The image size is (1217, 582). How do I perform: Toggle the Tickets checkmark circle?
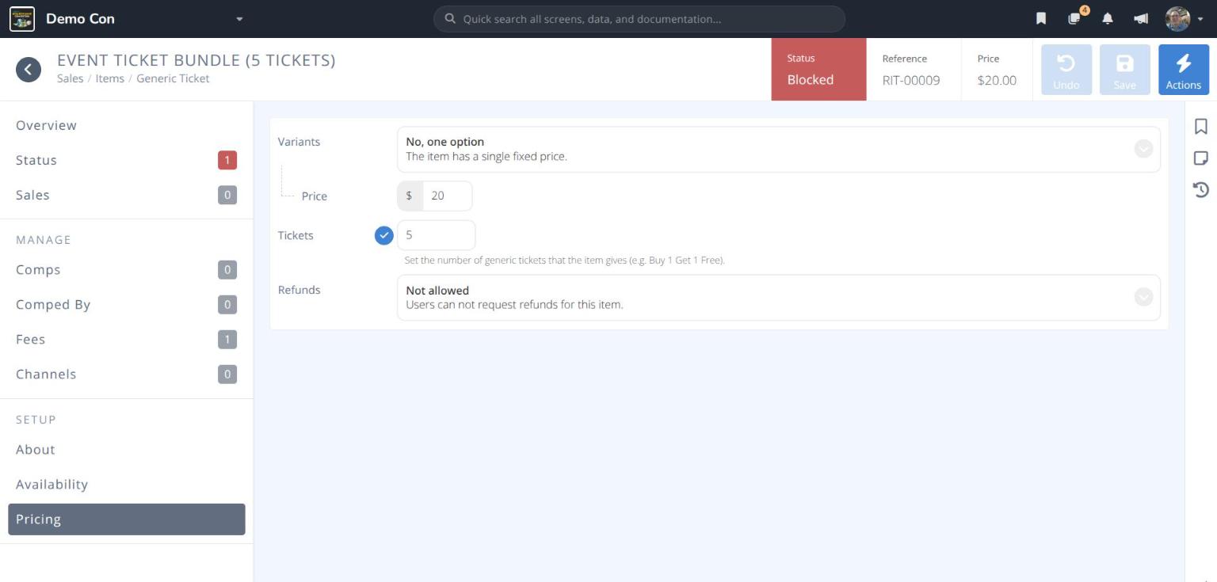tap(384, 235)
